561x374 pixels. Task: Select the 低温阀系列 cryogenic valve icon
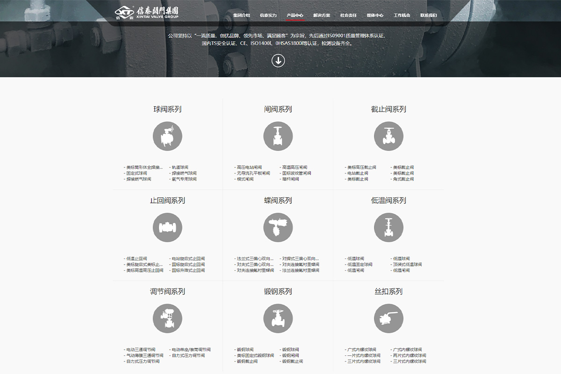(x=388, y=227)
